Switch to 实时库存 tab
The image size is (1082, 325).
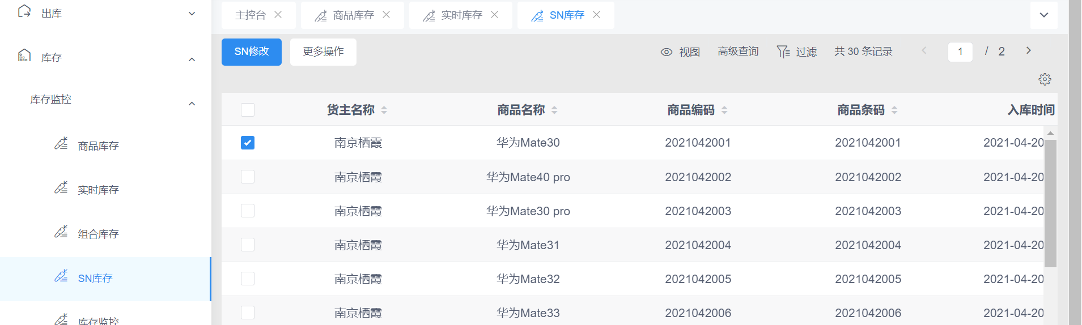click(462, 15)
